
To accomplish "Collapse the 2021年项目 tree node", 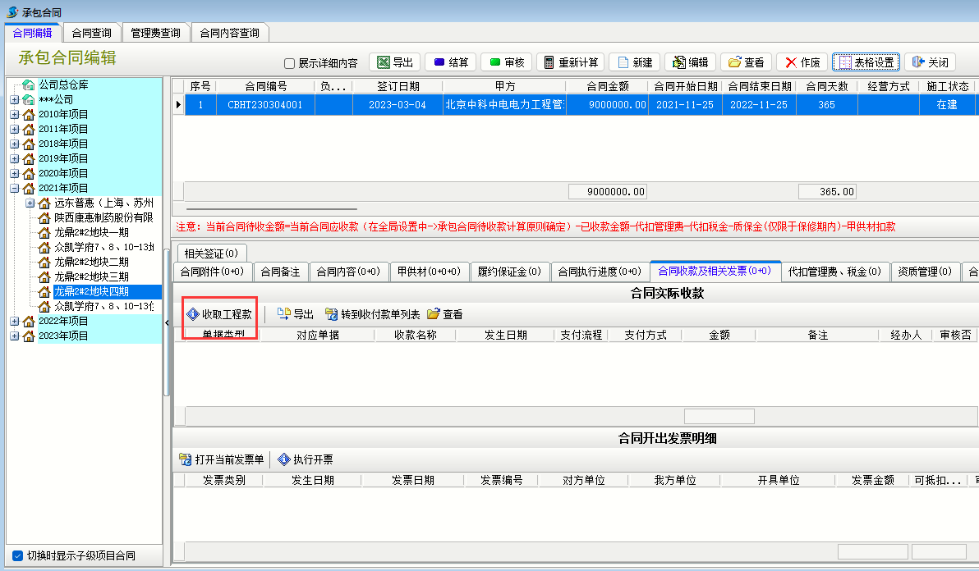I will tap(14, 188).
